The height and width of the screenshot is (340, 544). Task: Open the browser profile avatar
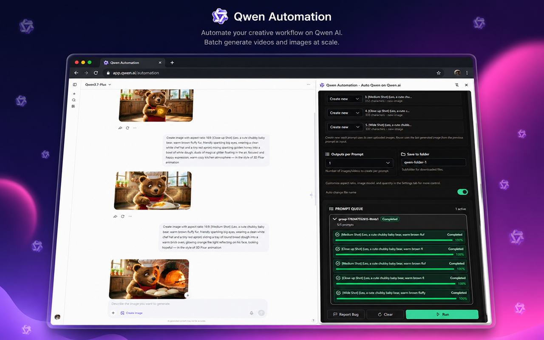coord(457,73)
